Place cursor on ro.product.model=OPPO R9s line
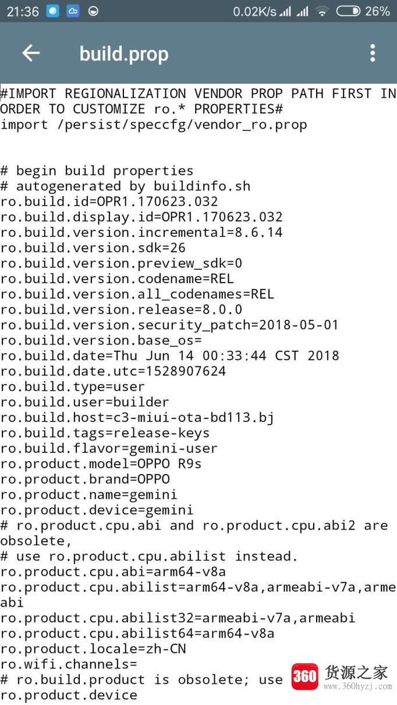 101,464
